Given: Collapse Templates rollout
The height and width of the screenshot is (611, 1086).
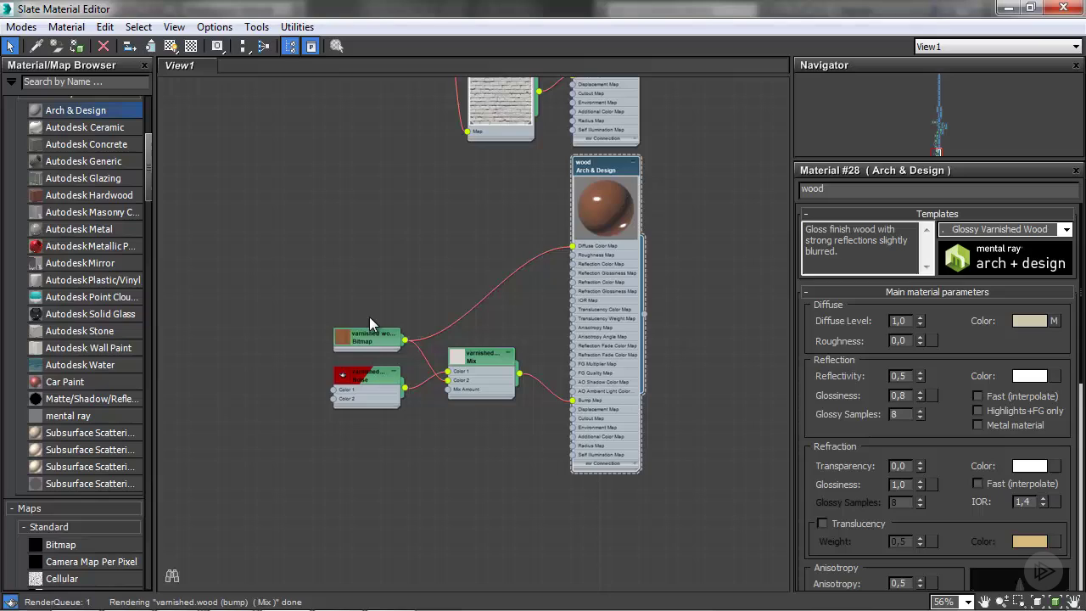Looking at the screenshot, I should coord(806,214).
